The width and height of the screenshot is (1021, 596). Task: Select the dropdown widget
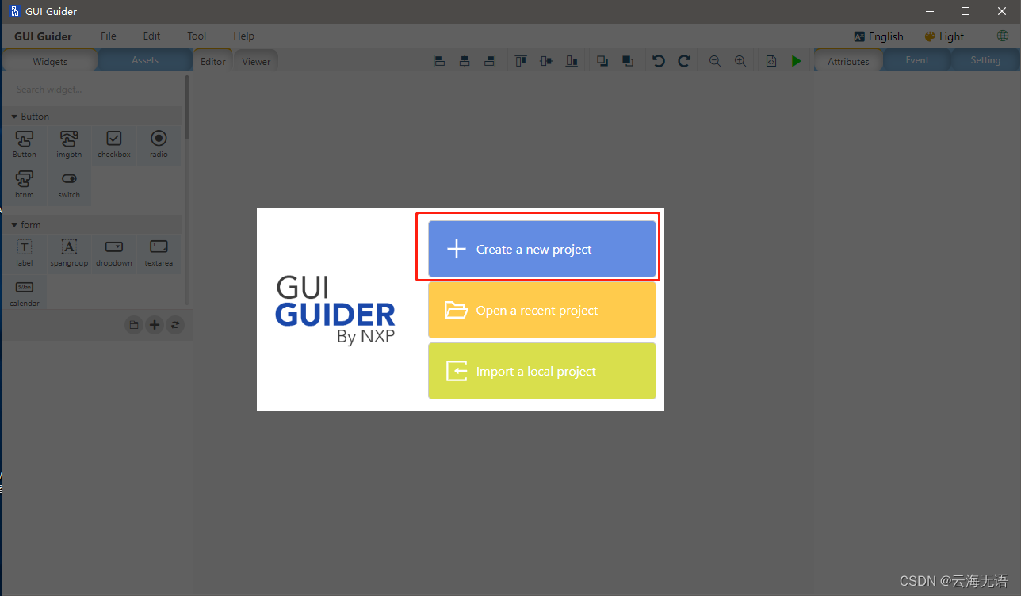pyautogui.click(x=113, y=253)
